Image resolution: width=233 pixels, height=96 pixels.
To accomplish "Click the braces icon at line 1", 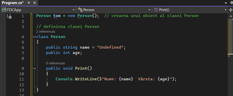I will point(9,16).
